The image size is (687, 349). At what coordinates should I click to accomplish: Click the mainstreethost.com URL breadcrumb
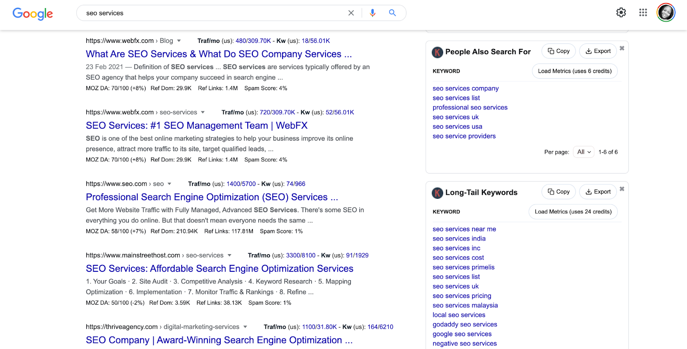pos(155,255)
